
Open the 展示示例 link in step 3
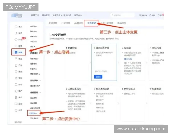(128, 59)
